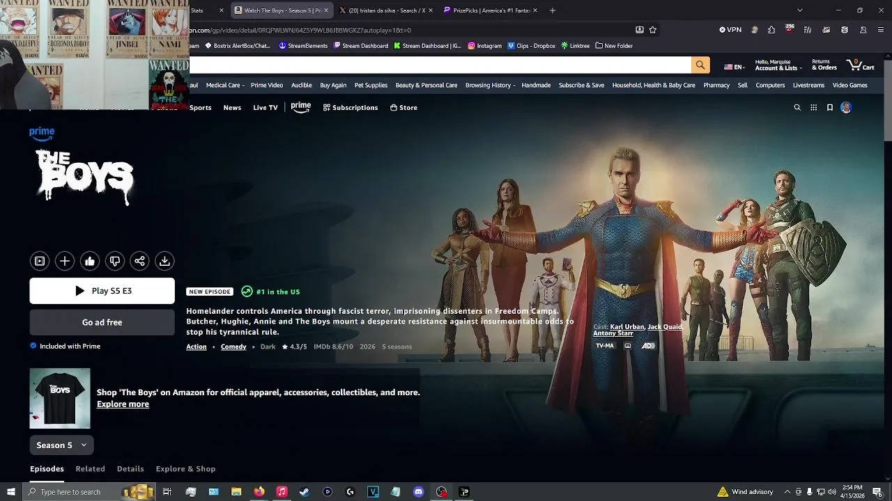This screenshot has height=501, width=892.
Task: Click the trailer/episodes icon under The Boys logo
Action: pos(40,261)
